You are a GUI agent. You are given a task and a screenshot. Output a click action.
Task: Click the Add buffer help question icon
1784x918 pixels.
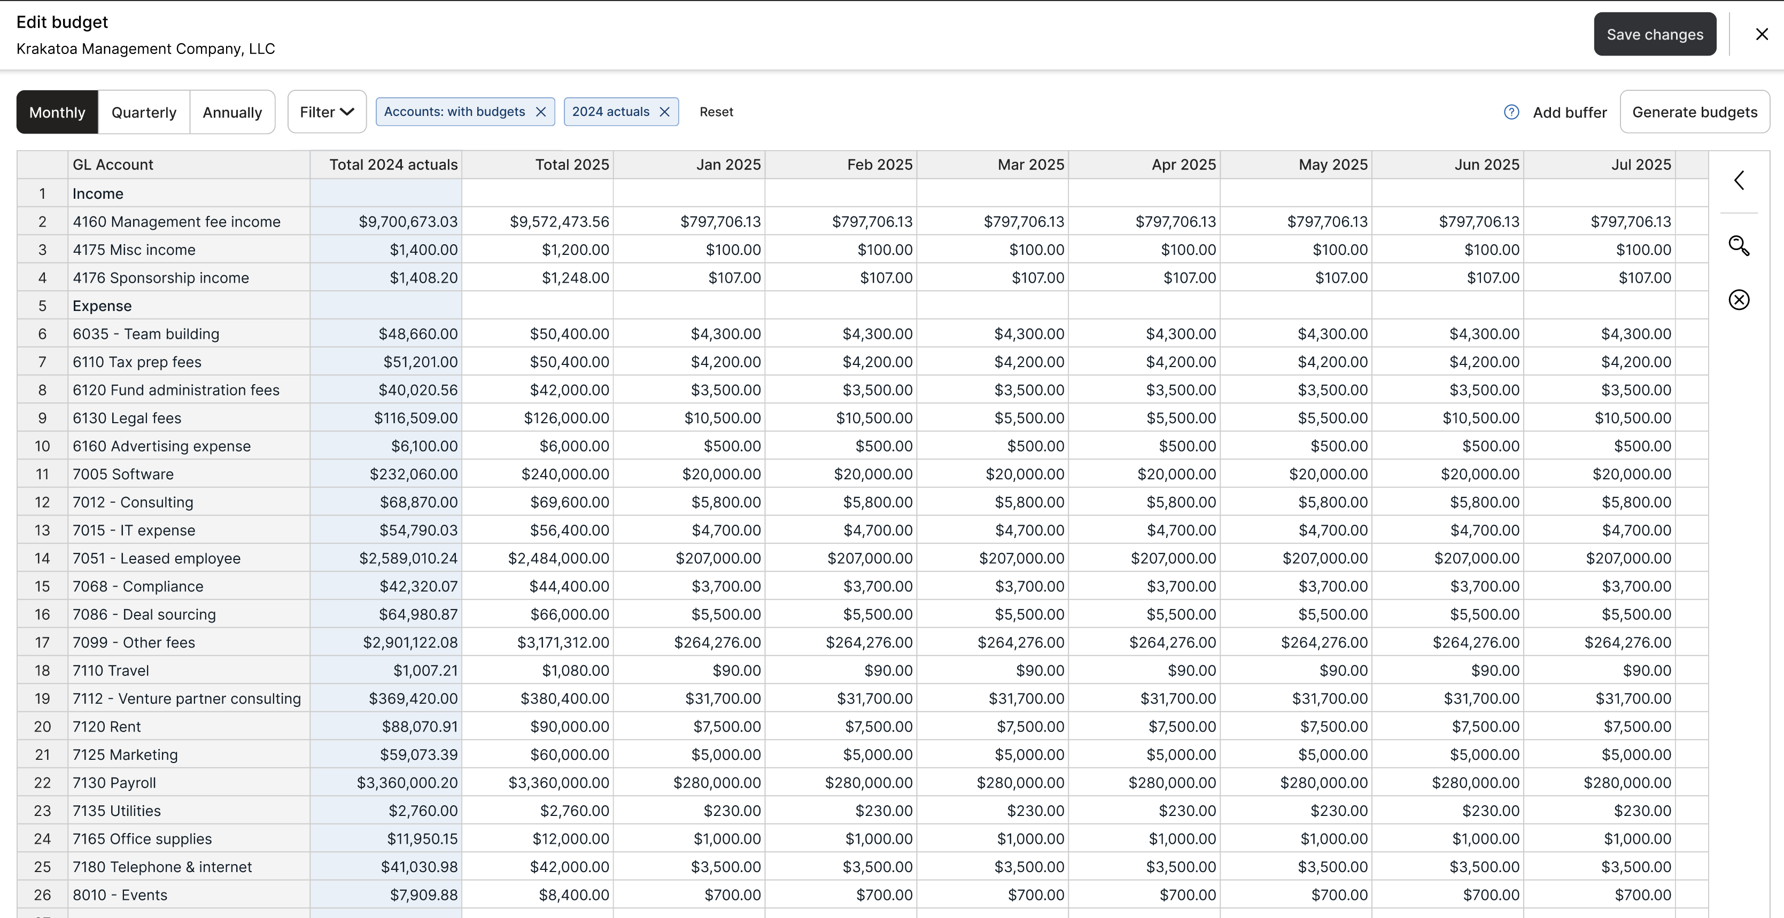pyautogui.click(x=1511, y=112)
